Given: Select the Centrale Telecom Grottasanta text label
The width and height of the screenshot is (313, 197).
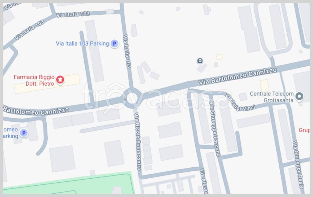Looking at the screenshot, I should (272, 97).
